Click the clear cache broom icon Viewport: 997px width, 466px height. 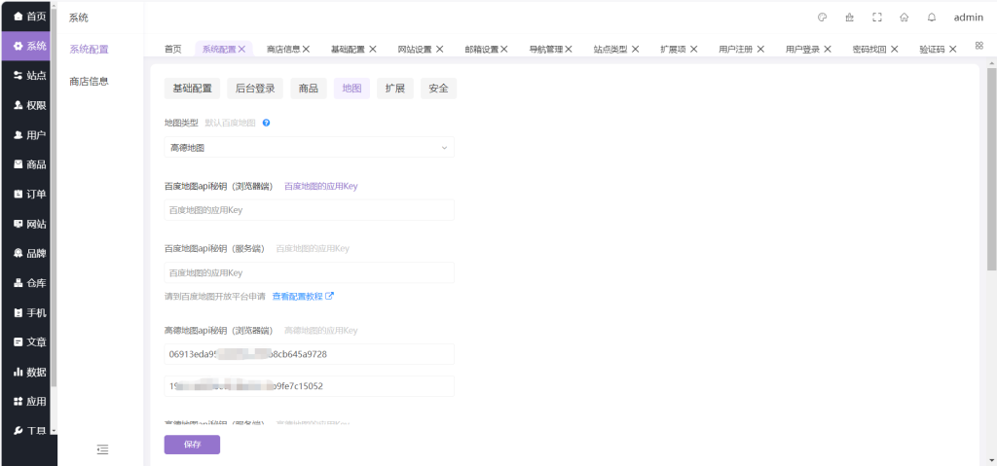point(849,18)
